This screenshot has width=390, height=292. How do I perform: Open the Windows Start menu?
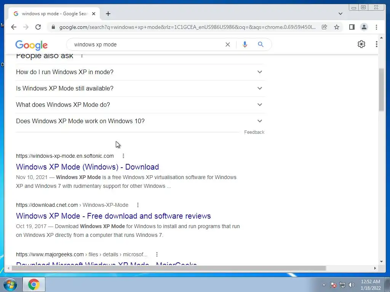click(x=10, y=284)
